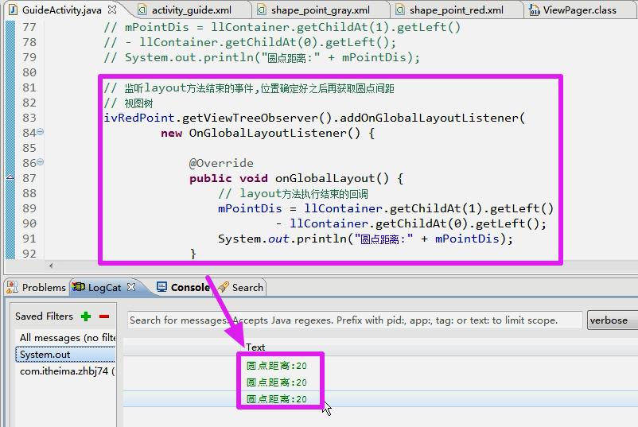This screenshot has height=427, width=638.
Task: Open the Search view tab
Action: (247, 287)
